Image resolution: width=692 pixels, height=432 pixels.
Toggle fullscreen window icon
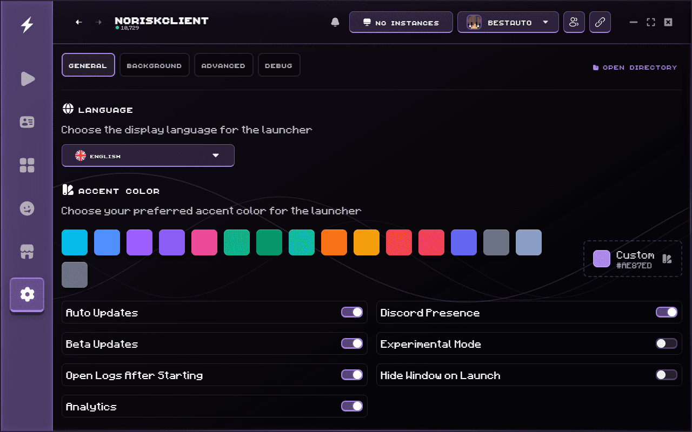(x=651, y=22)
